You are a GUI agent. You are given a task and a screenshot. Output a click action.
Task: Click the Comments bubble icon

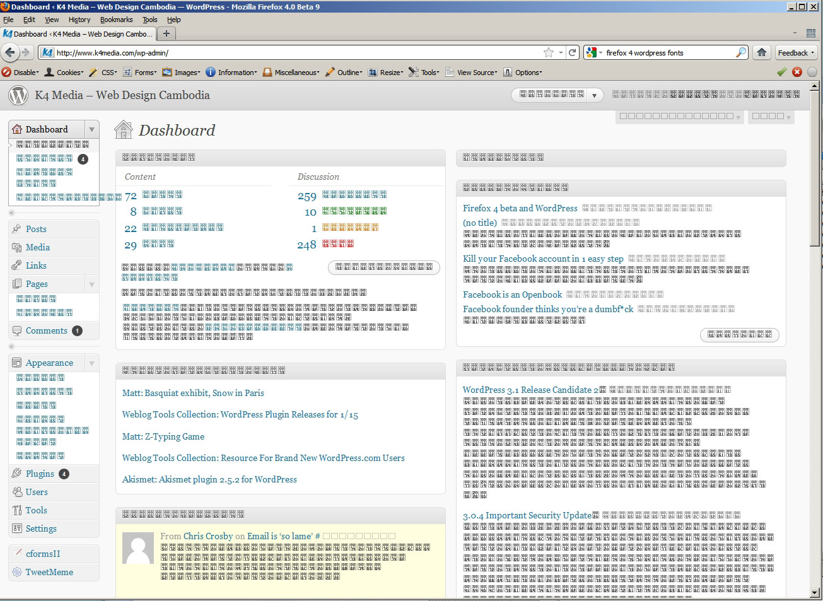click(17, 330)
